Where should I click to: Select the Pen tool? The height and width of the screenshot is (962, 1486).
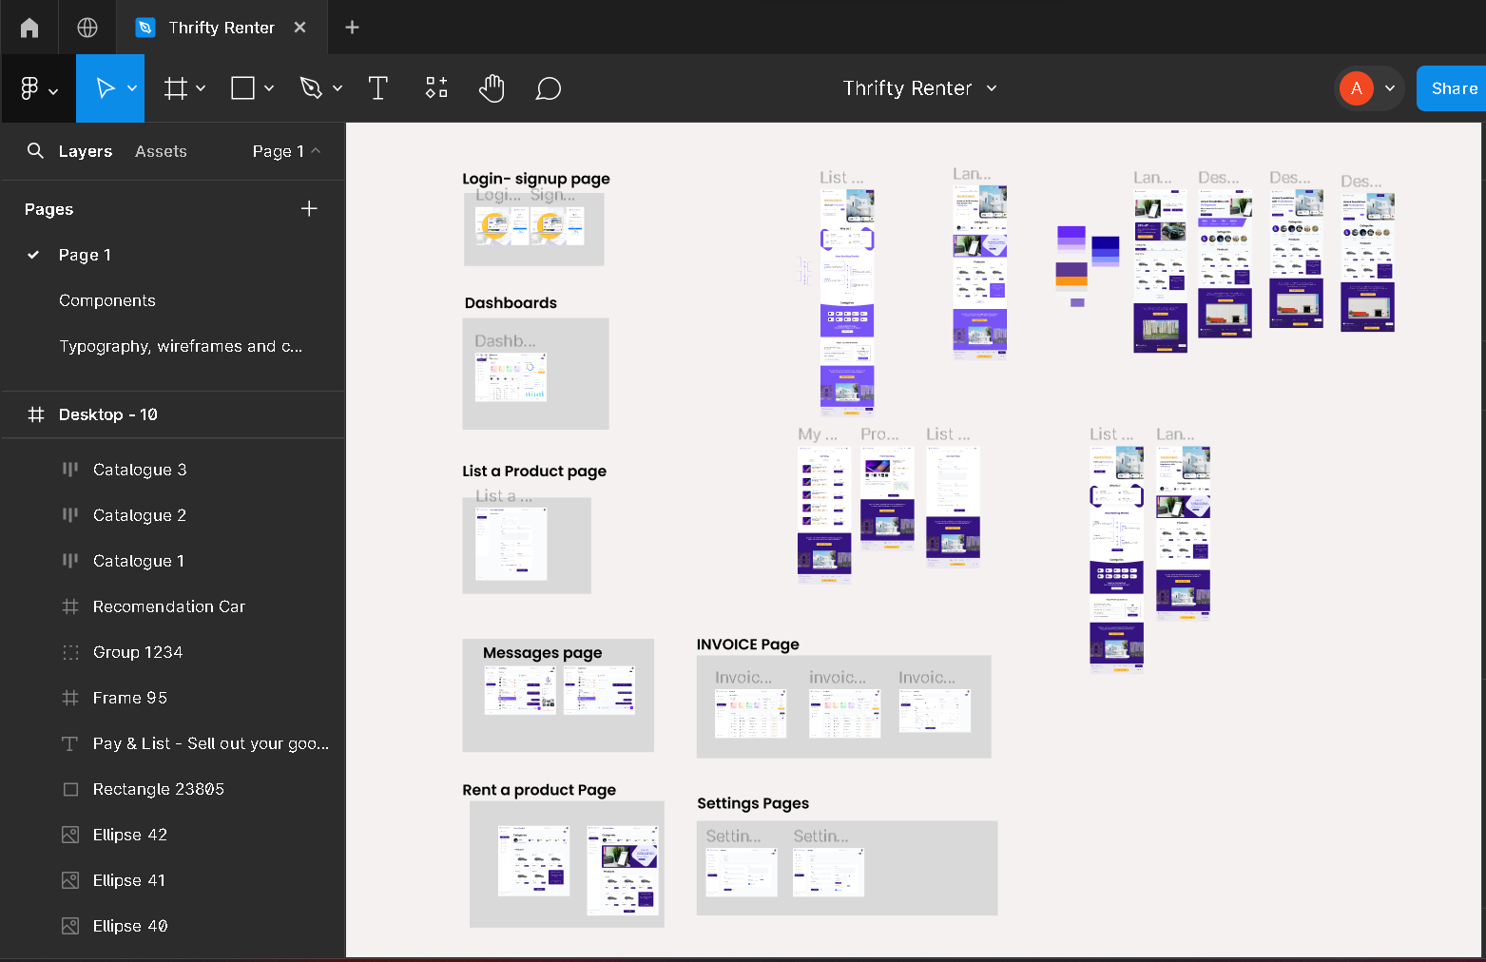coord(311,87)
